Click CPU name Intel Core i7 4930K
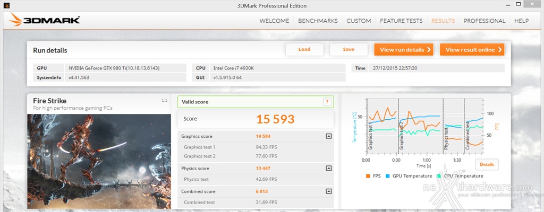Image resolution: width=544 pixels, height=212 pixels. 234,68
